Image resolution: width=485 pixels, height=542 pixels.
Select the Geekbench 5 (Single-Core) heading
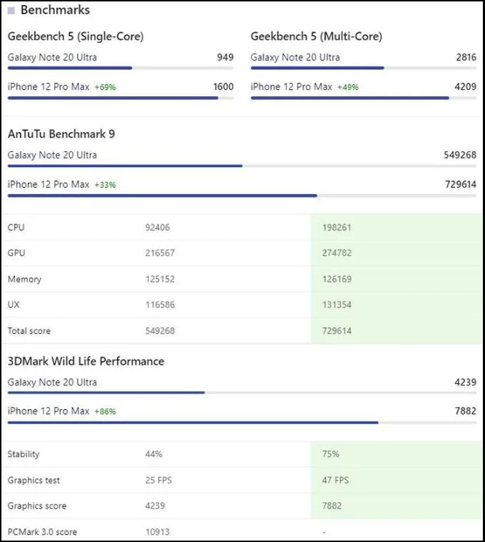[76, 36]
